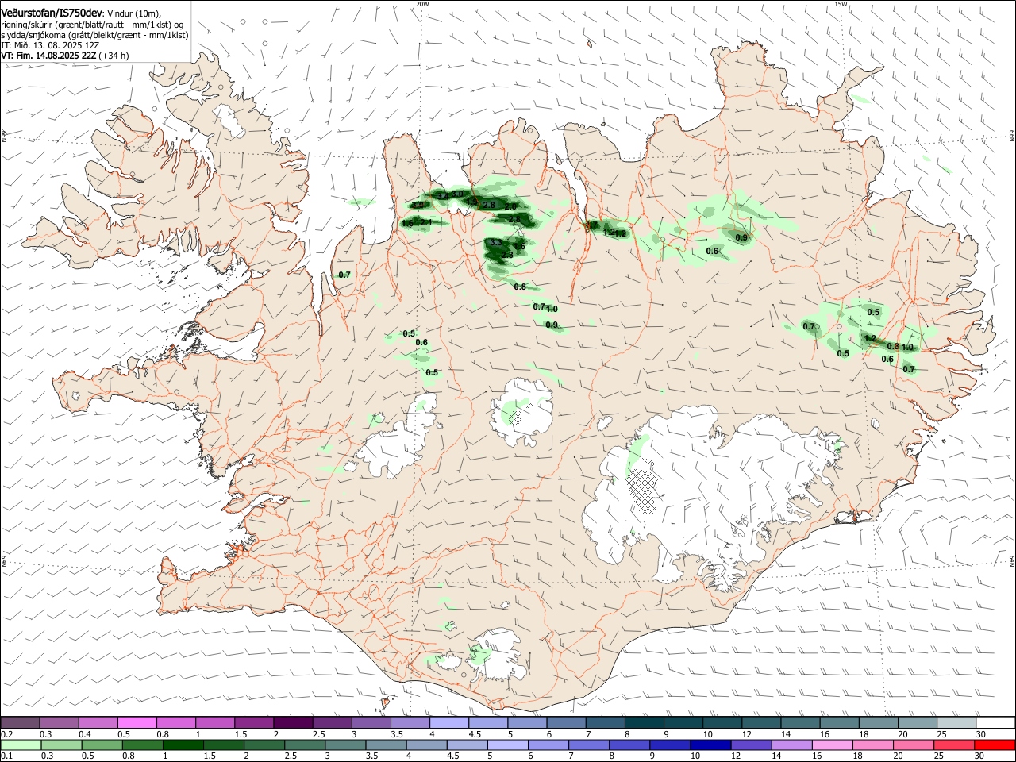This screenshot has height=762, width=1016.
Task: Pick the bright red swatch after 30 on rain scale
Action: tap(995, 745)
